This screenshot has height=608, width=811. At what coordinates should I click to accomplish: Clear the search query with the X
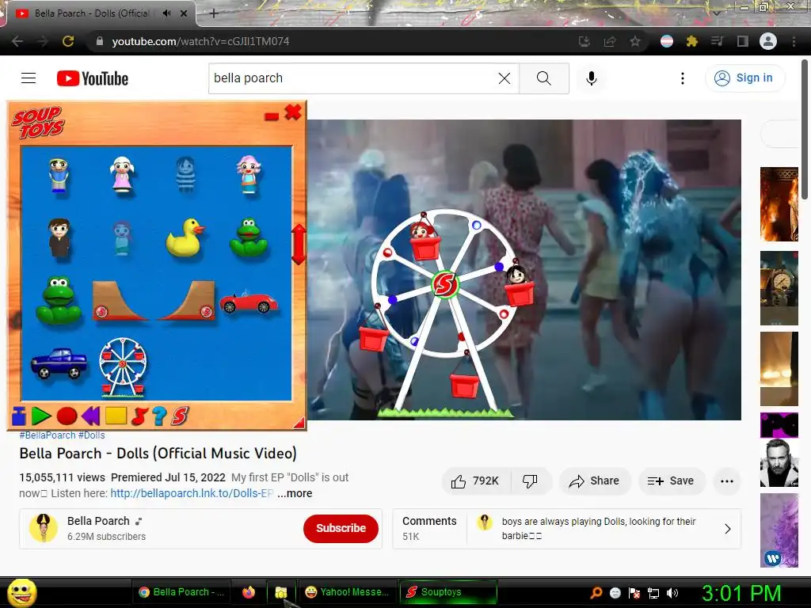point(504,78)
